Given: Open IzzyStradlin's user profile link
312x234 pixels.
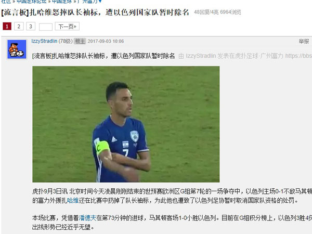Looking at the screenshot, I should 44,41.
